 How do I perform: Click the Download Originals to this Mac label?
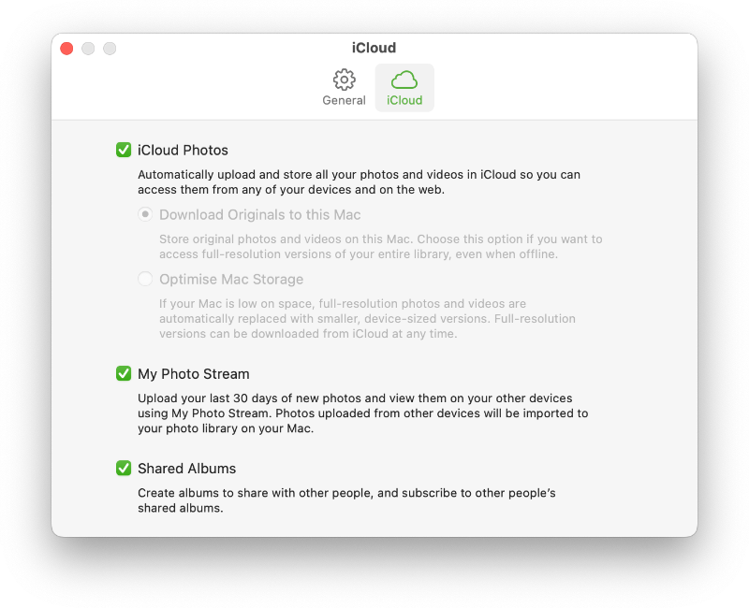click(260, 215)
